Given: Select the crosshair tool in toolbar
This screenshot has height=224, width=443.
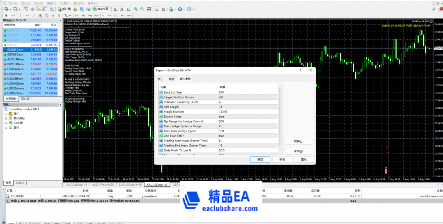Looking at the screenshot, I should click(14, 16).
